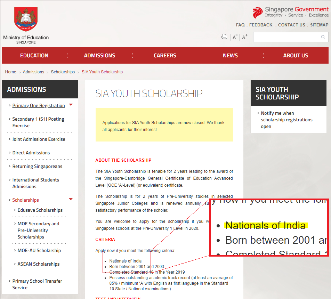Open Edusave Scholarships sub-item
This screenshot has height=299, width=331.
click(40, 210)
